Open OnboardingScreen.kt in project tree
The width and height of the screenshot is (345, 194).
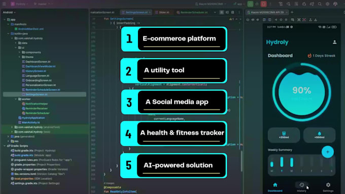[x=37, y=81]
